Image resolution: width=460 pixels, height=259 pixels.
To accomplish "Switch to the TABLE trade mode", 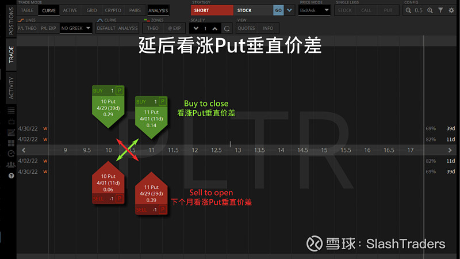I will [x=27, y=10].
